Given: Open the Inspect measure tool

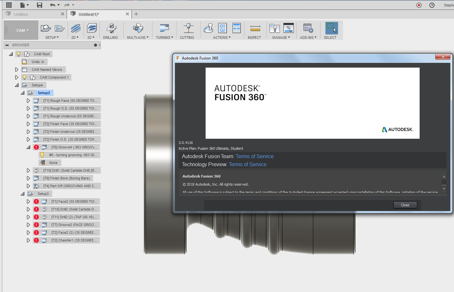Looking at the screenshot, I should point(255,28).
